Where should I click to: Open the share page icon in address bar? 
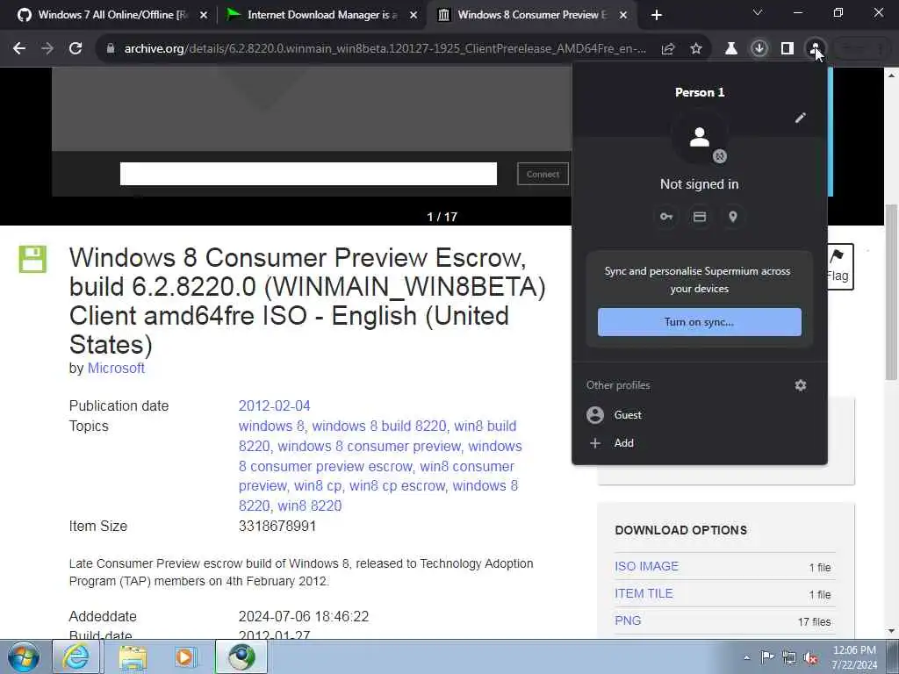point(668,49)
